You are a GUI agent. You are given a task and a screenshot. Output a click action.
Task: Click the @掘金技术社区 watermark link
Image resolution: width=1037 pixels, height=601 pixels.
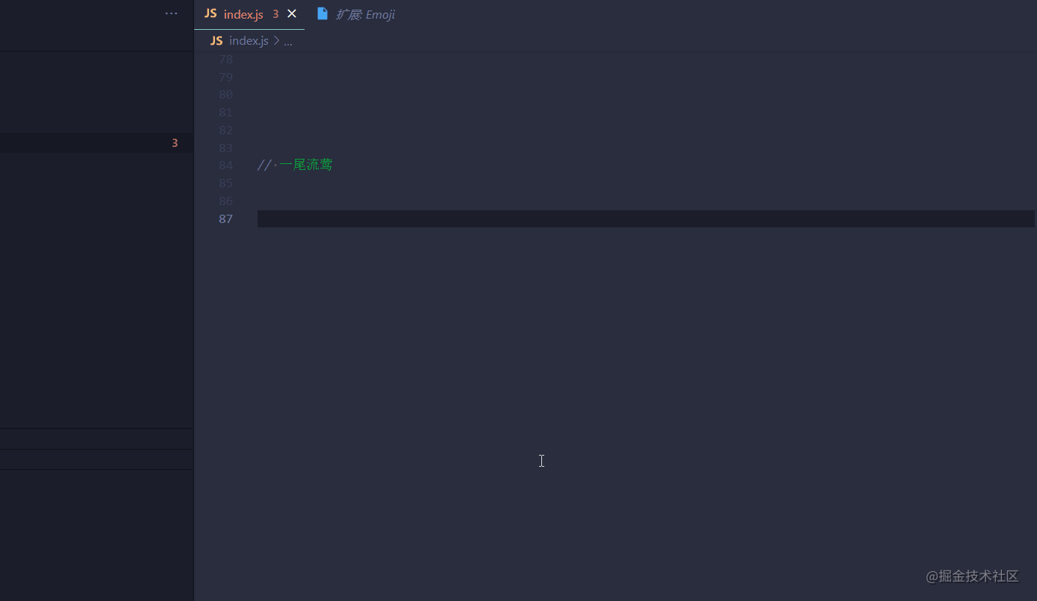point(972,576)
